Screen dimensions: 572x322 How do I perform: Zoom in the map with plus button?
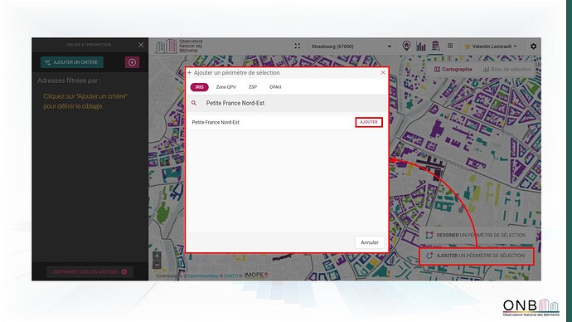click(x=157, y=256)
